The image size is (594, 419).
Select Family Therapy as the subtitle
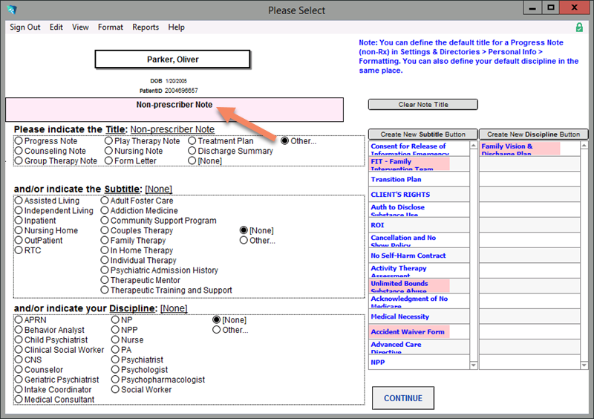(x=105, y=241)
